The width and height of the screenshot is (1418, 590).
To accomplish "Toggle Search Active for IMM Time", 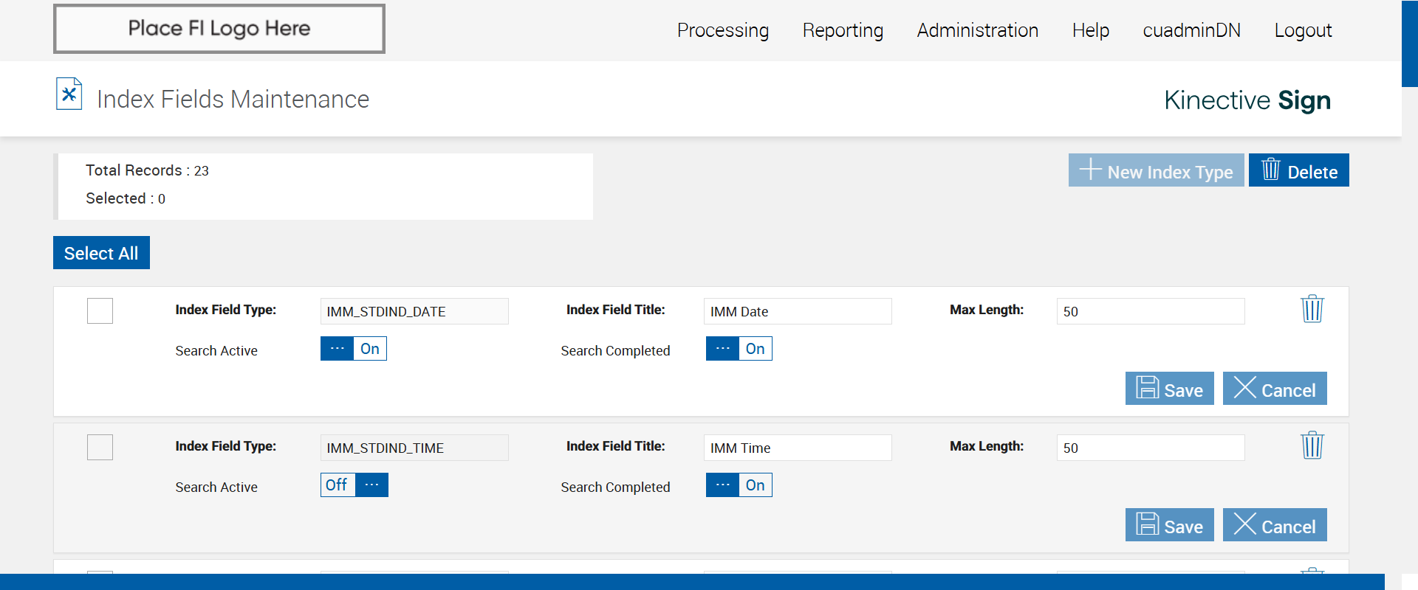I will 354,485.
